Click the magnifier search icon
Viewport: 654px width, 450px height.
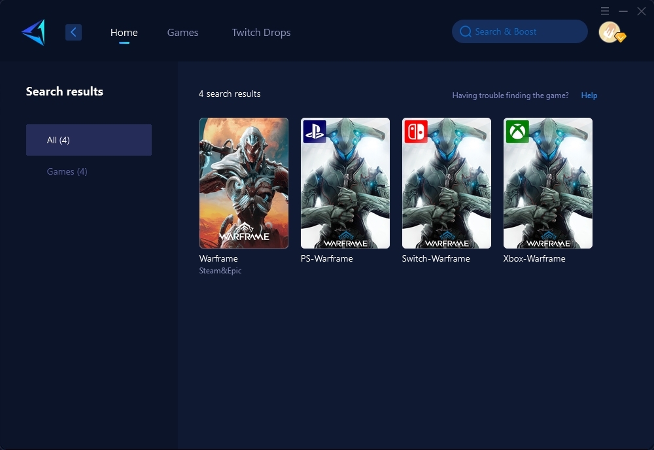coord(466,31)
